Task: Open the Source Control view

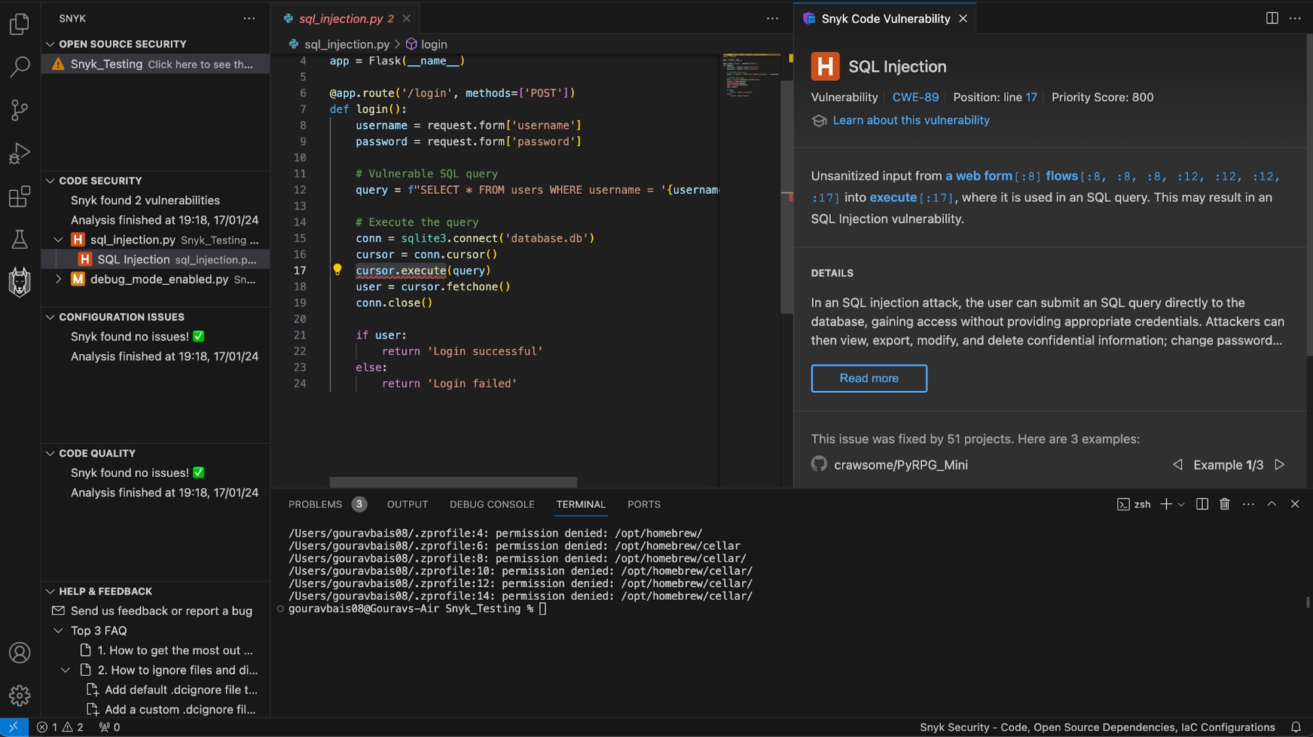Action: 20,110
